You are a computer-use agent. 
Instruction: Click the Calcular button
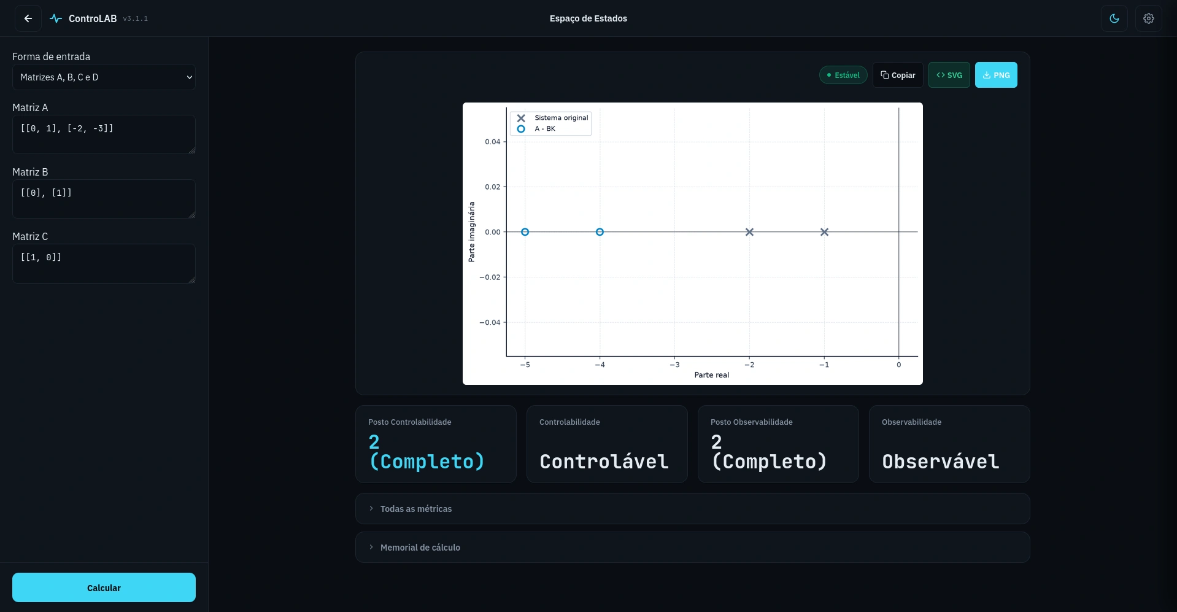click(104, 587)
